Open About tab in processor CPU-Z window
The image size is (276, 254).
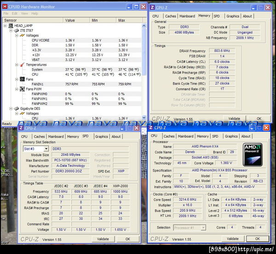pos(246,136)
